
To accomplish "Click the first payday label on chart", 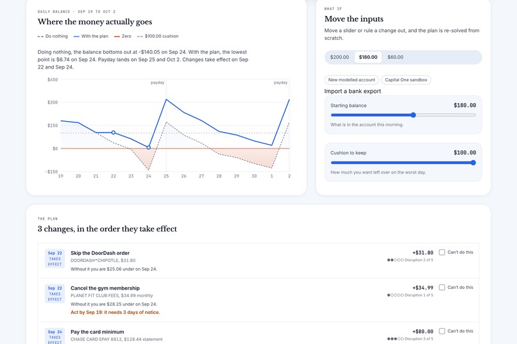I will click(x=157, y=83).
